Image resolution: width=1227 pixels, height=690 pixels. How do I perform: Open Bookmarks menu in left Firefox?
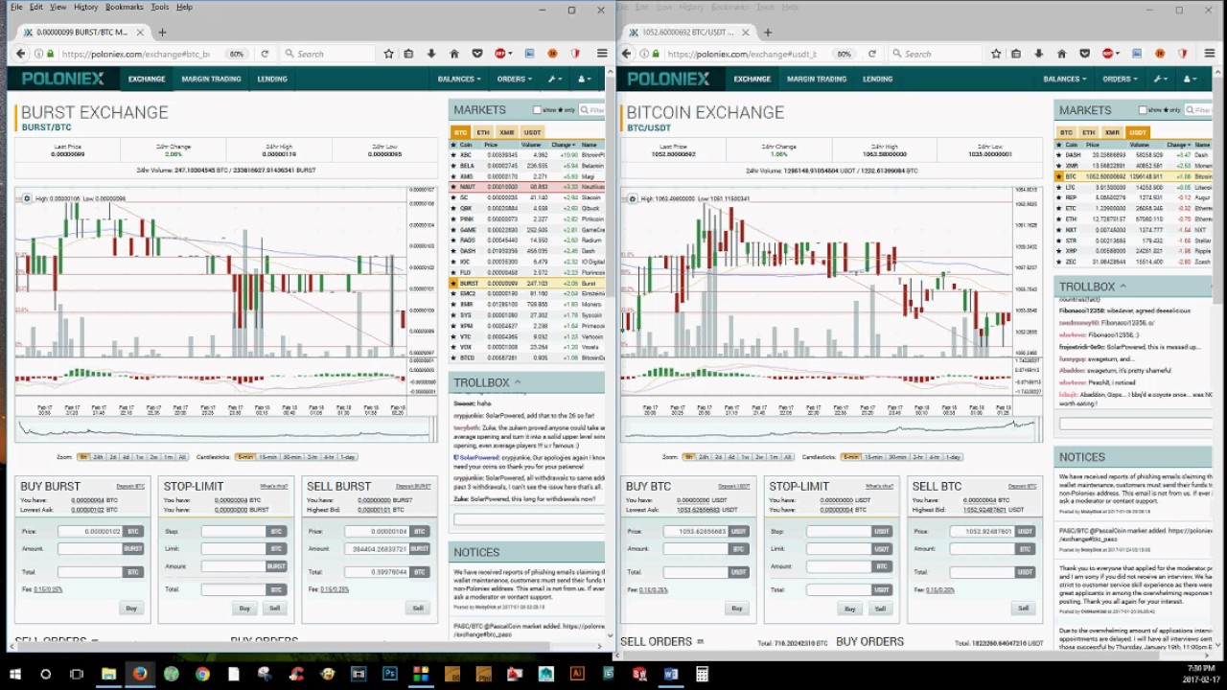click(x=124, y=7)
